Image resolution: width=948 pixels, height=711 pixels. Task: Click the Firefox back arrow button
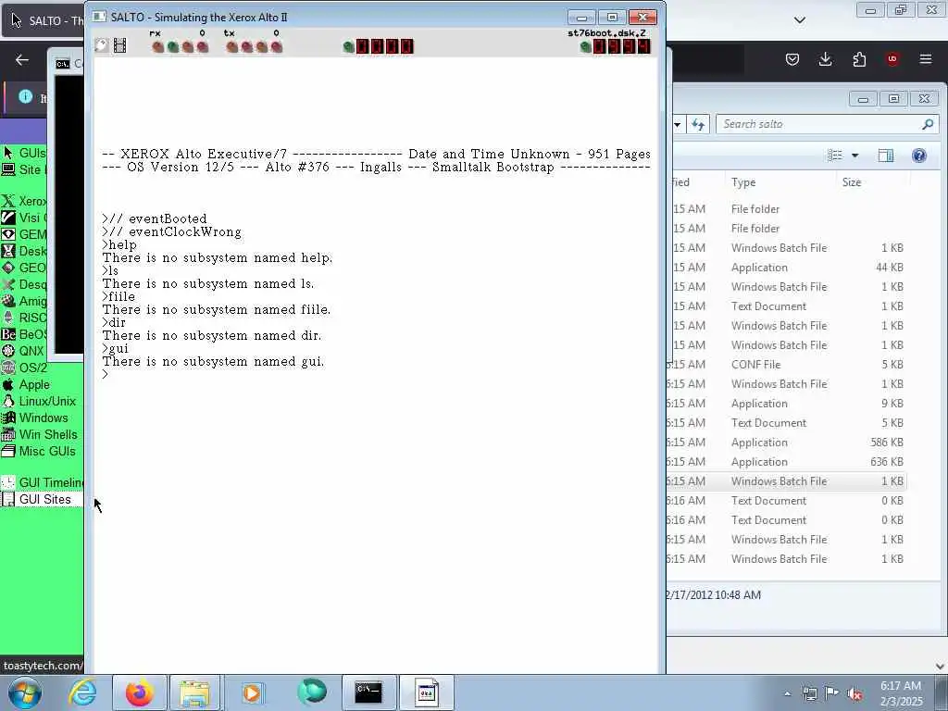tap(22, 59)
